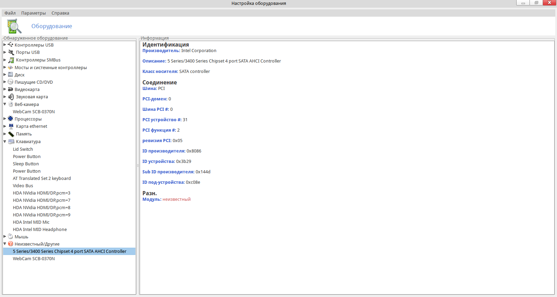Viewport: 557px width, 297px height.
Task: Expand Мосты и системные контроллеры
Action: tap(5, 67)
